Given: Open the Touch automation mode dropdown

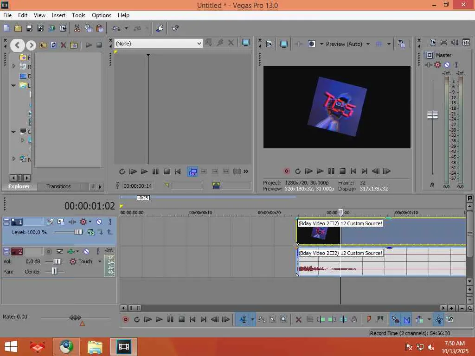Looking at the screenshot, I should click(x=100, y=261).
